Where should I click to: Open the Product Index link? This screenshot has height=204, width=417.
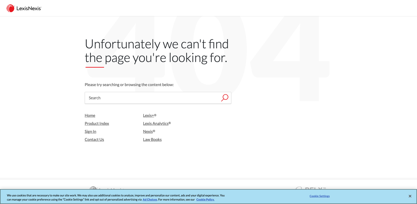coord(97,123)
